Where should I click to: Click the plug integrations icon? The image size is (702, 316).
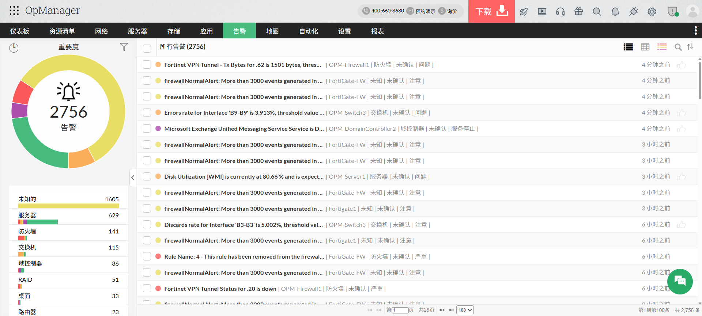[633, 12]
